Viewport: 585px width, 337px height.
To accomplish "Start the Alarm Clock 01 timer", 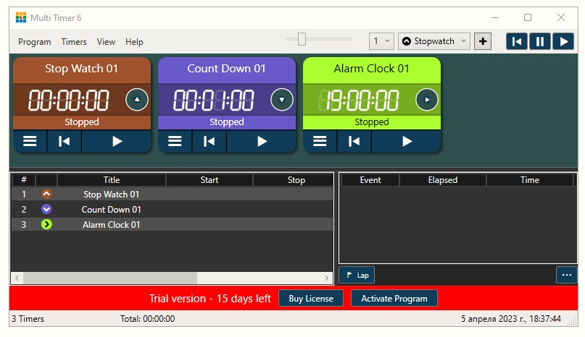I will click(x=407, y=142).
